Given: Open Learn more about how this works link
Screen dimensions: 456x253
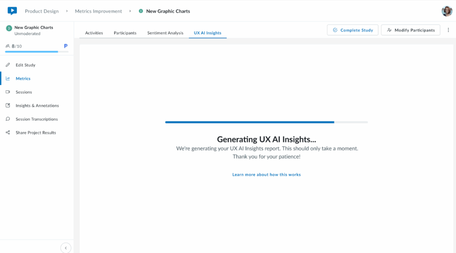Looking at the screenshot, I should [266, 175].
